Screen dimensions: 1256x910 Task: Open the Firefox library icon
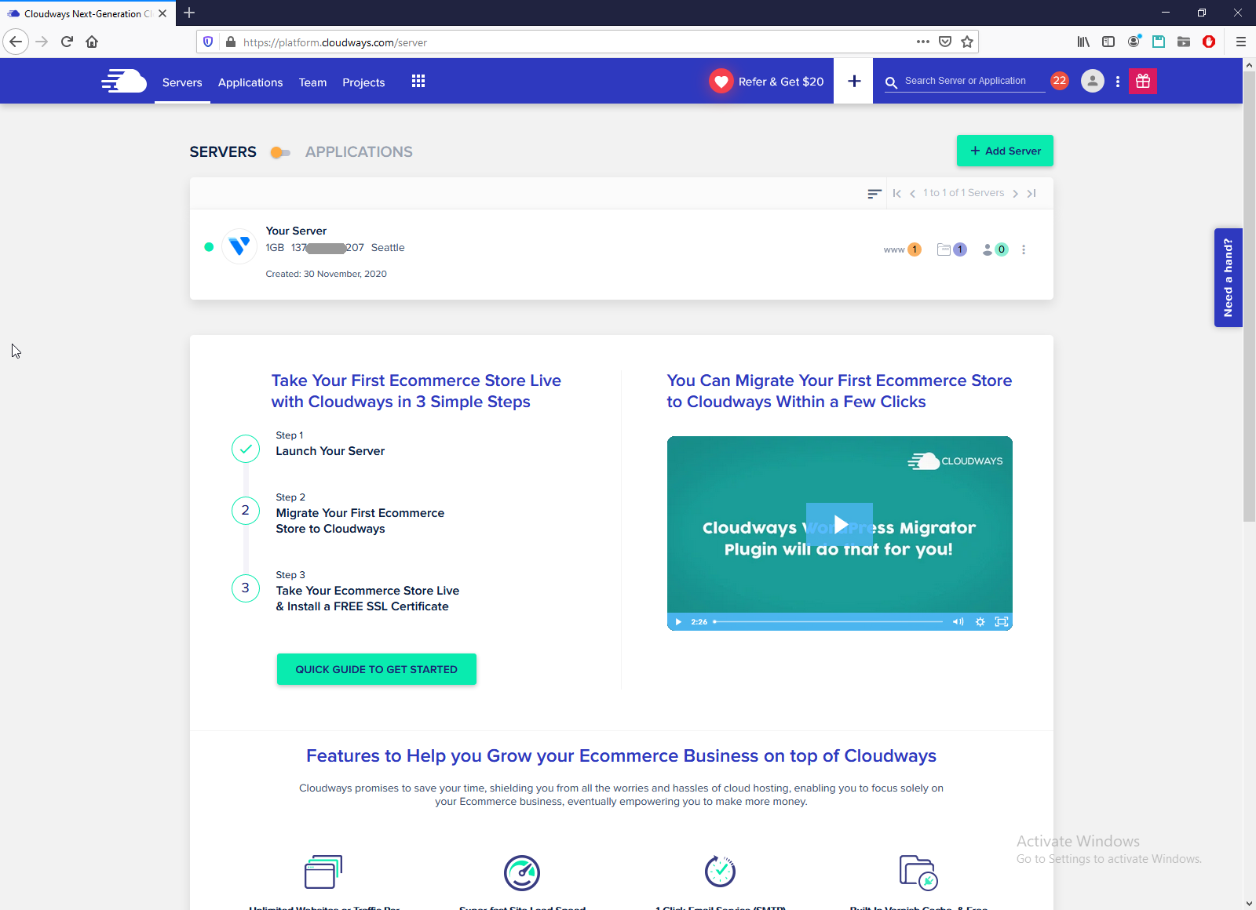[1083, 42]
